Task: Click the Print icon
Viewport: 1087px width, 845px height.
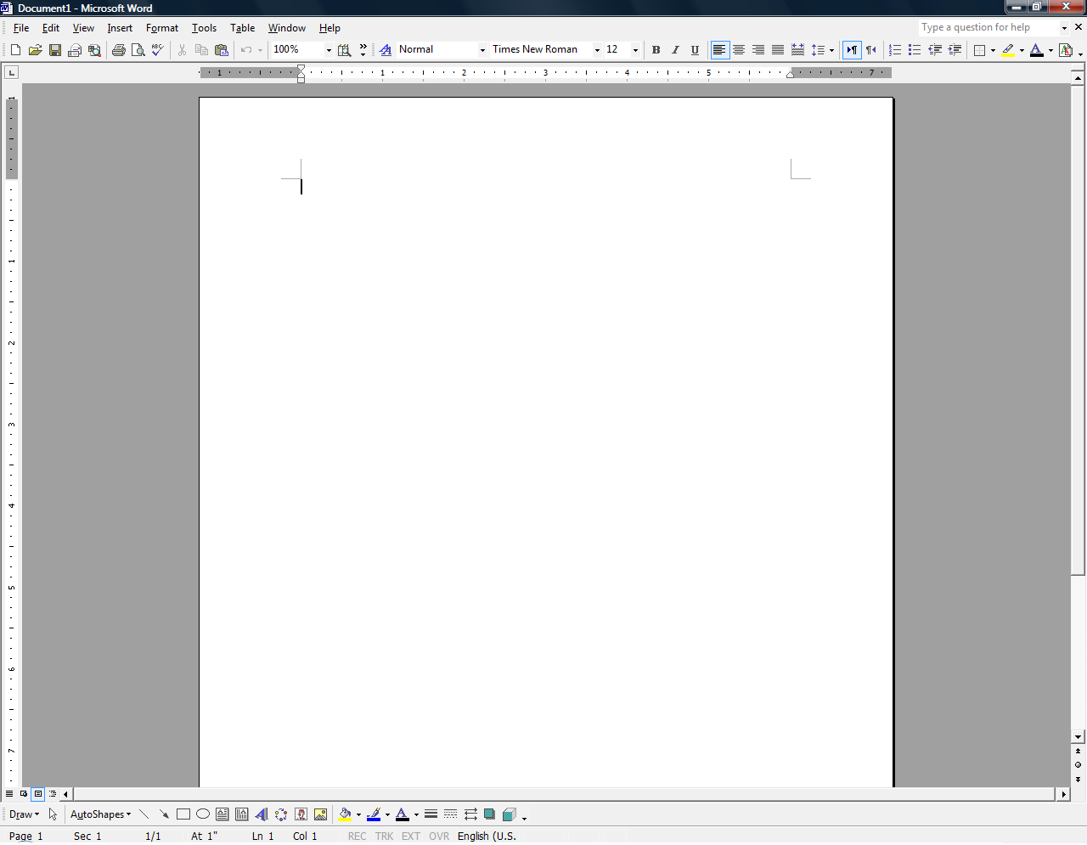Action: [x=119, y=50]
